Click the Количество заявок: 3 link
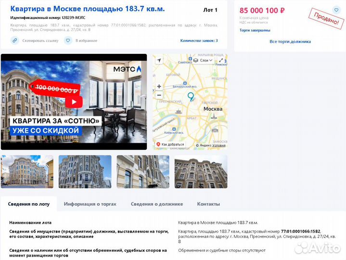The height and width of the screenshot is (260, 346). 199,40
